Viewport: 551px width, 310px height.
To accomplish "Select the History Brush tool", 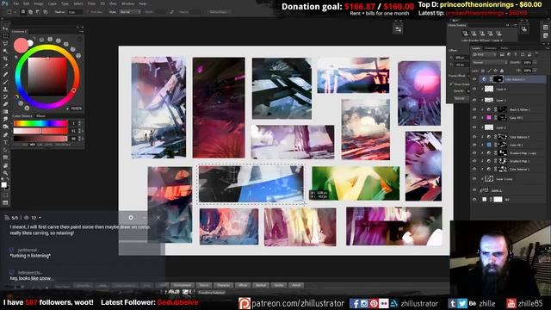I will click(x=5, y=96).
